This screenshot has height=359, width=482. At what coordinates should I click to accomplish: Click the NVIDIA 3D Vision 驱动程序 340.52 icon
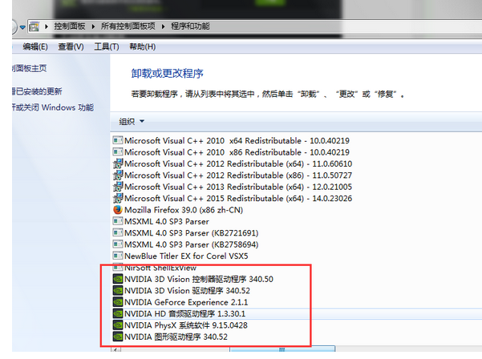click(x=118, y=291)
